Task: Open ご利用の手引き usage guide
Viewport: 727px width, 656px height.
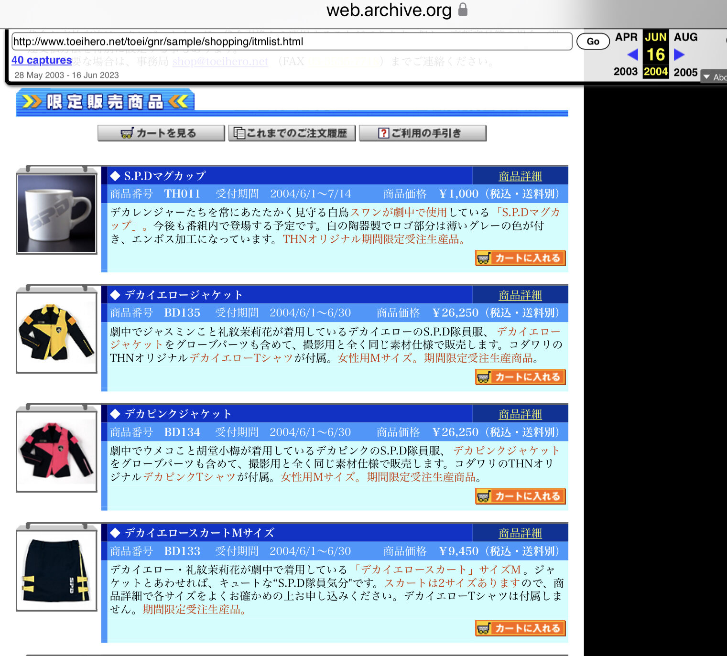Action: pyautogui.click(x=423, y=133)
